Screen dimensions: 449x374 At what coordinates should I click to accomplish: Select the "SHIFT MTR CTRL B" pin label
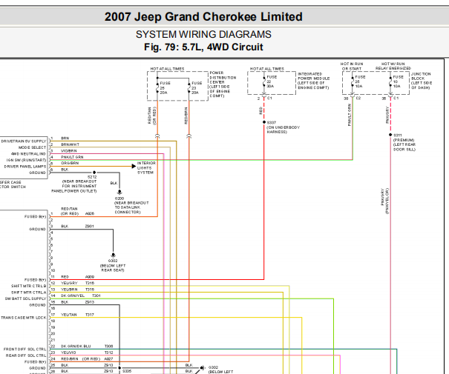coord(29,286)
